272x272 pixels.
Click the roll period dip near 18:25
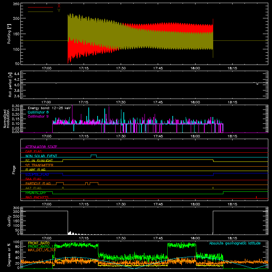[257, 84]
